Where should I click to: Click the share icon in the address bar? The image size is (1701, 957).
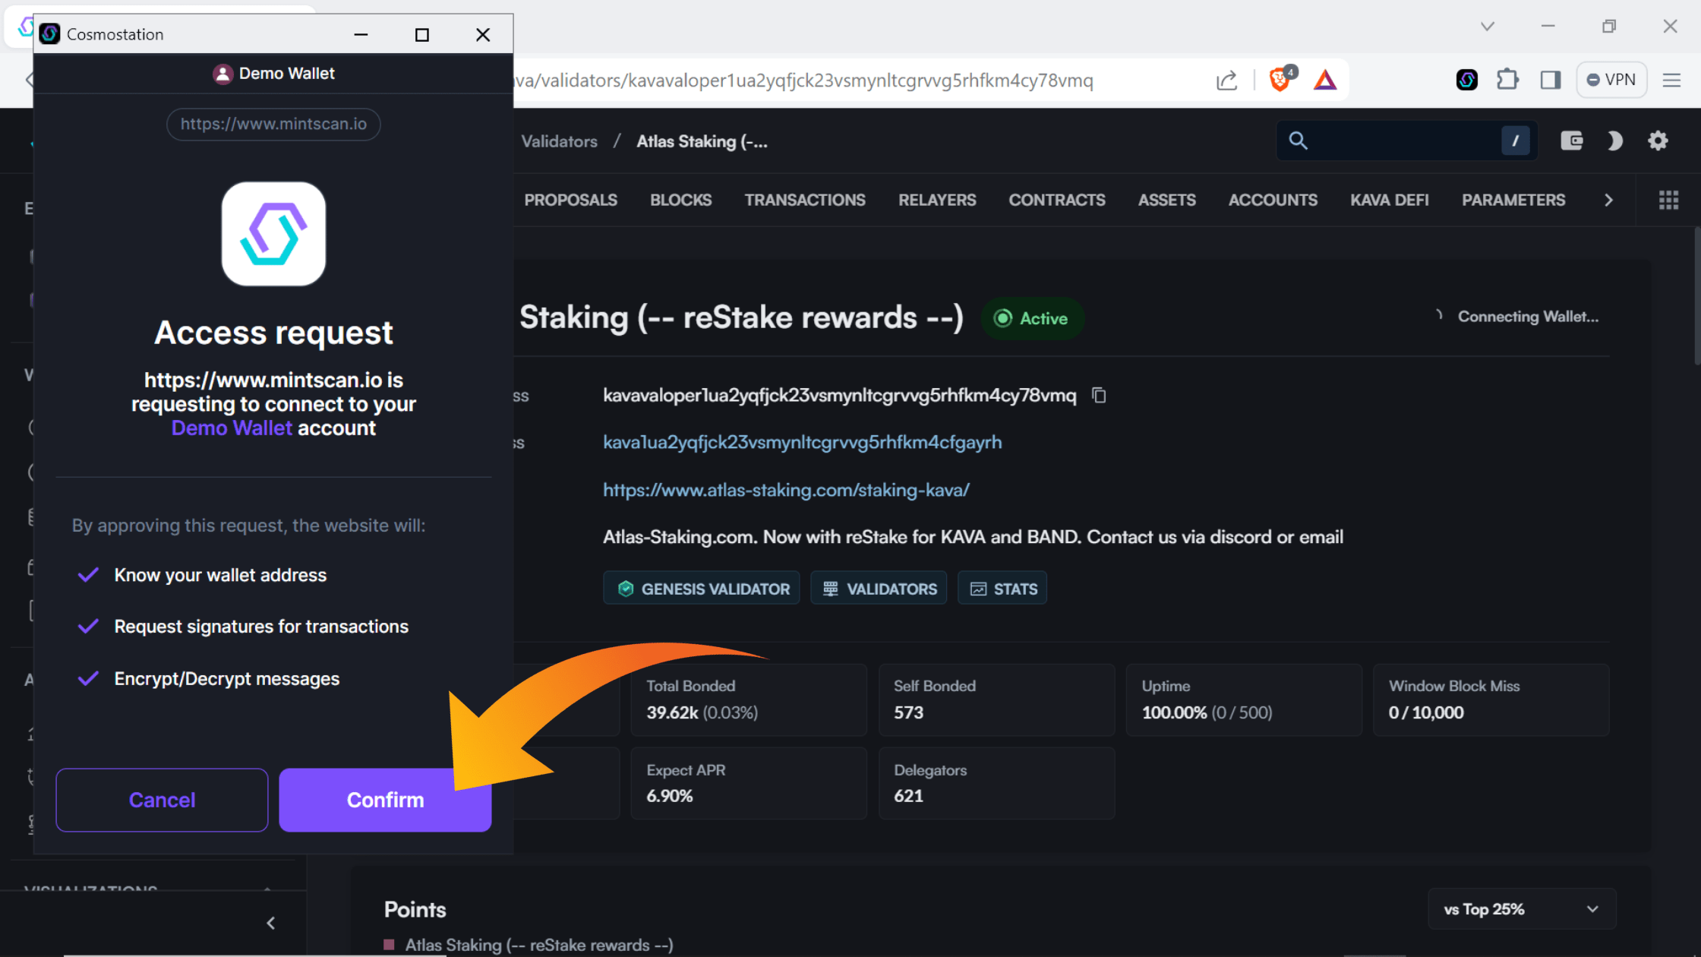(1226, 80)
